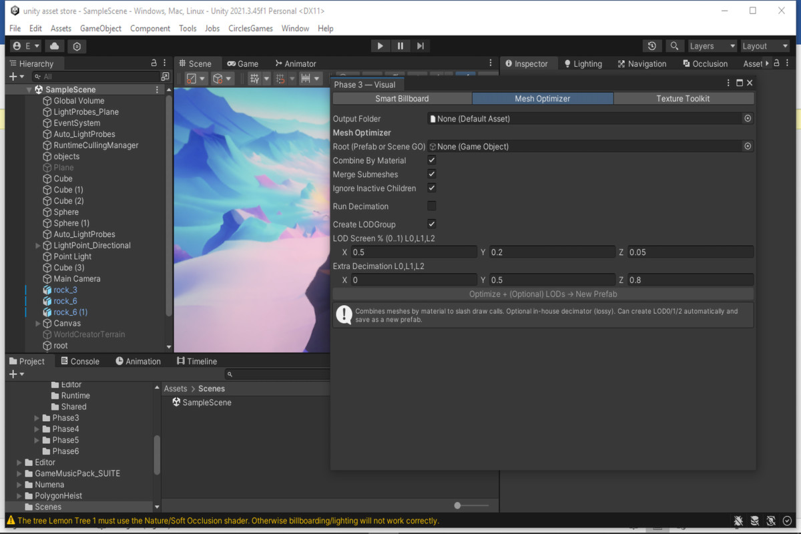Uncheck Ignore Inactive Children
This screenshot has height=534, width=801.
coord(432,188)
